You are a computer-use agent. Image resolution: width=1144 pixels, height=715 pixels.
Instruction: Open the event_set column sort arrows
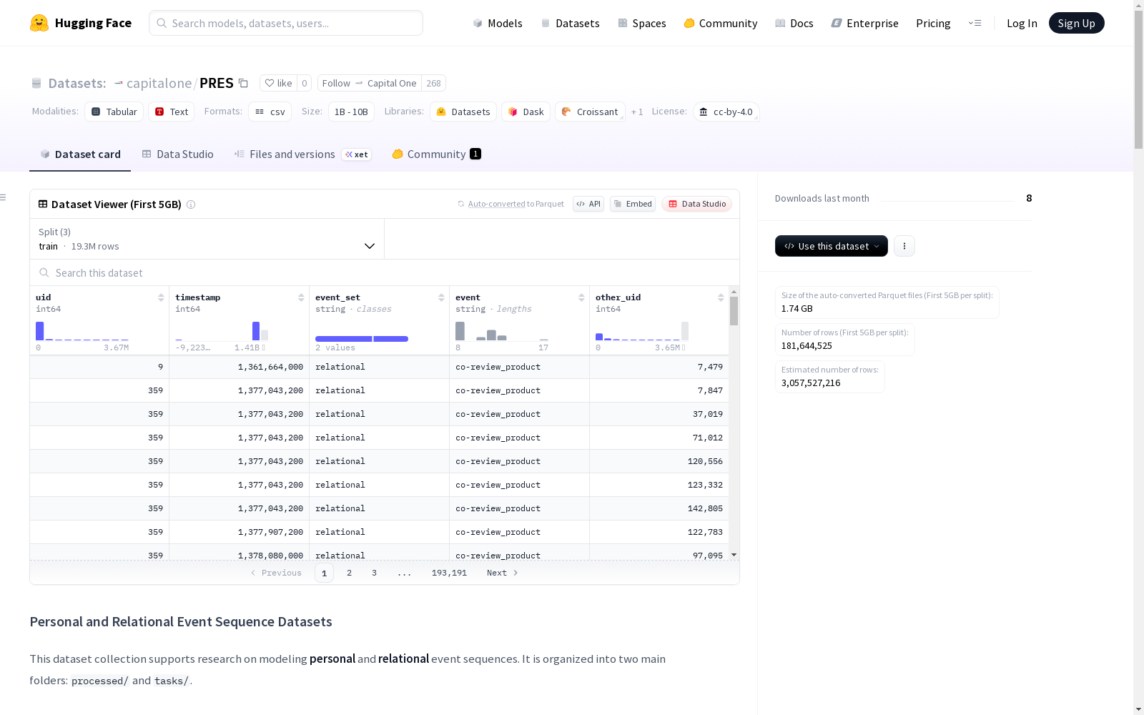click(x=441, y=297)
